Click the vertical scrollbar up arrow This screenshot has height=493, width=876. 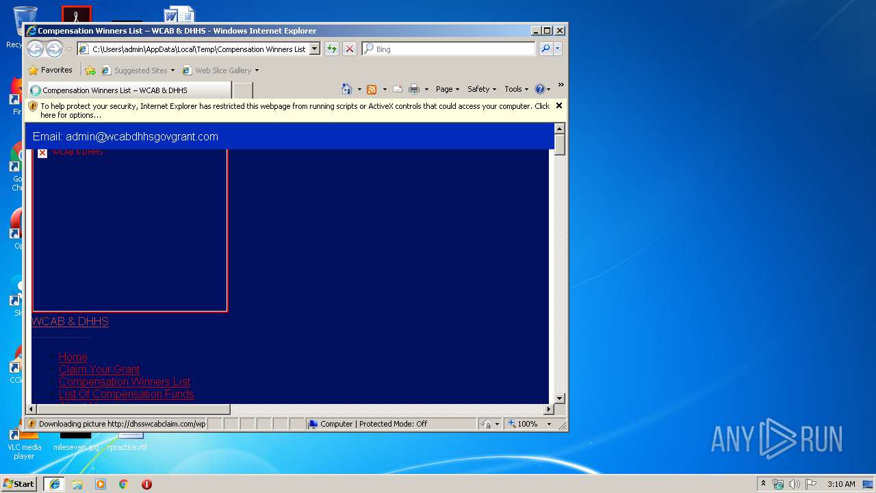(x=559, y=129)
